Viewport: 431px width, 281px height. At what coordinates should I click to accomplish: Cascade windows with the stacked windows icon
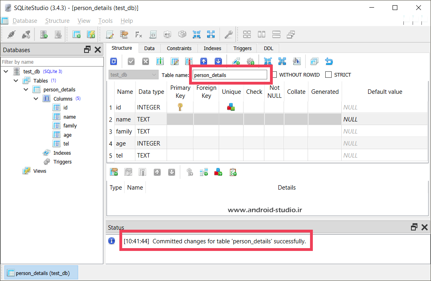pos(291,34)
